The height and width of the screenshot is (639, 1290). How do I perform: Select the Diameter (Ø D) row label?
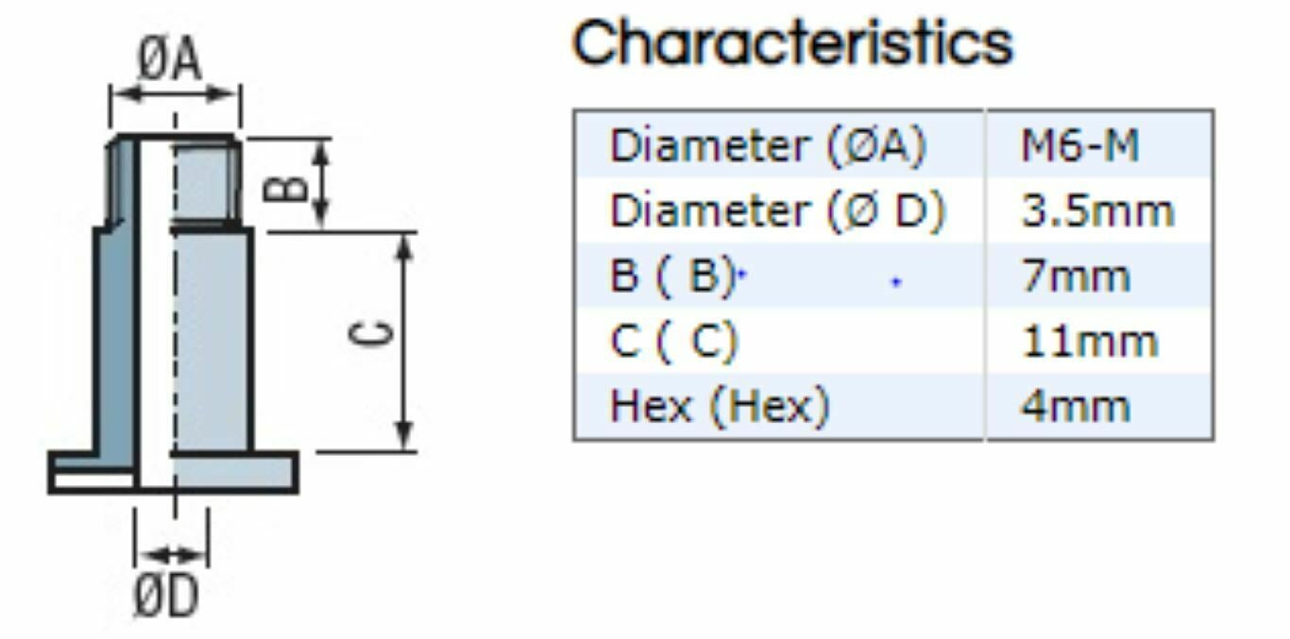(777, 211)
